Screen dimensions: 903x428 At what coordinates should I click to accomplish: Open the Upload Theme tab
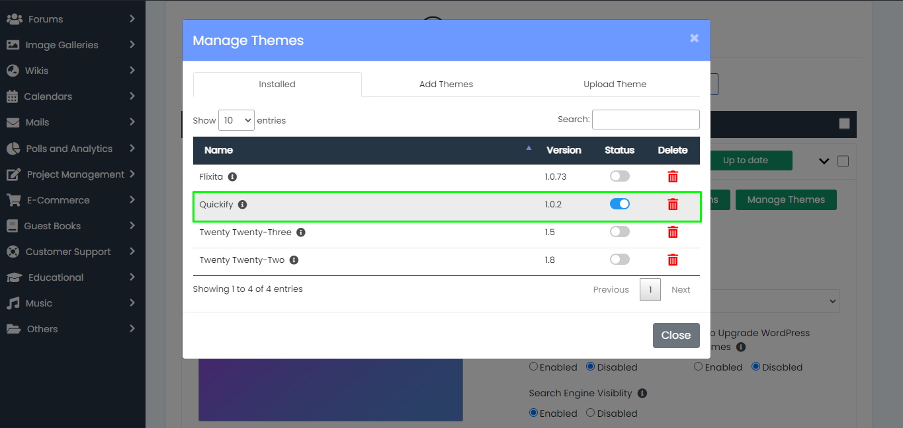tap(615, 85)
